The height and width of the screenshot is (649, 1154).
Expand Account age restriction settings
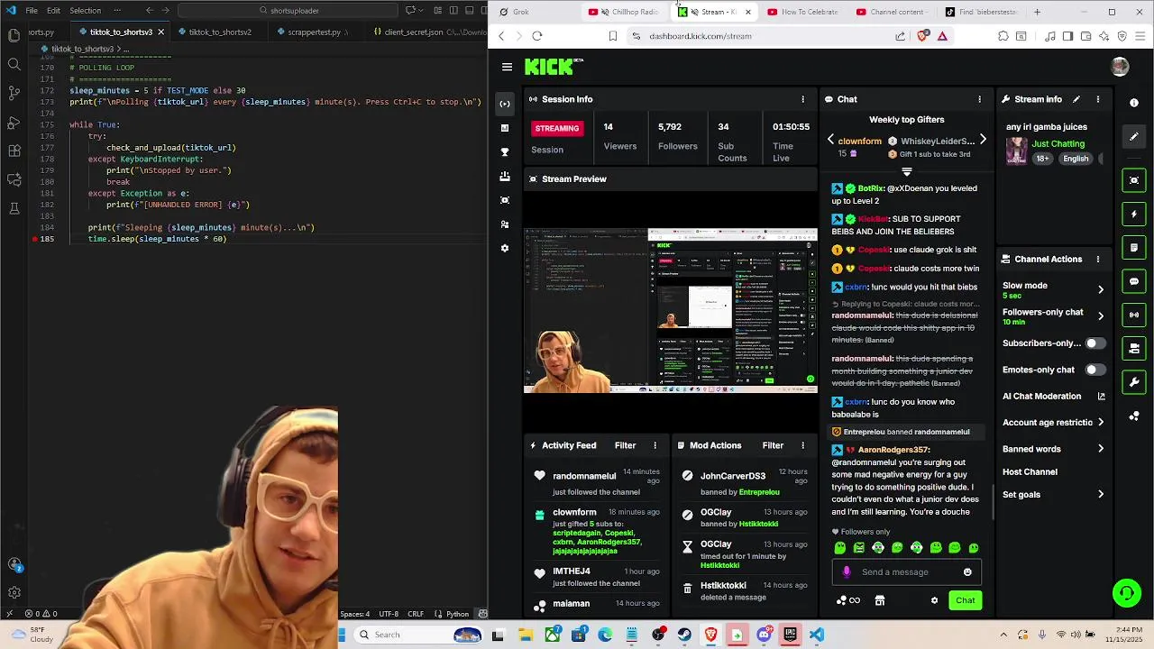pos(1101,422)
